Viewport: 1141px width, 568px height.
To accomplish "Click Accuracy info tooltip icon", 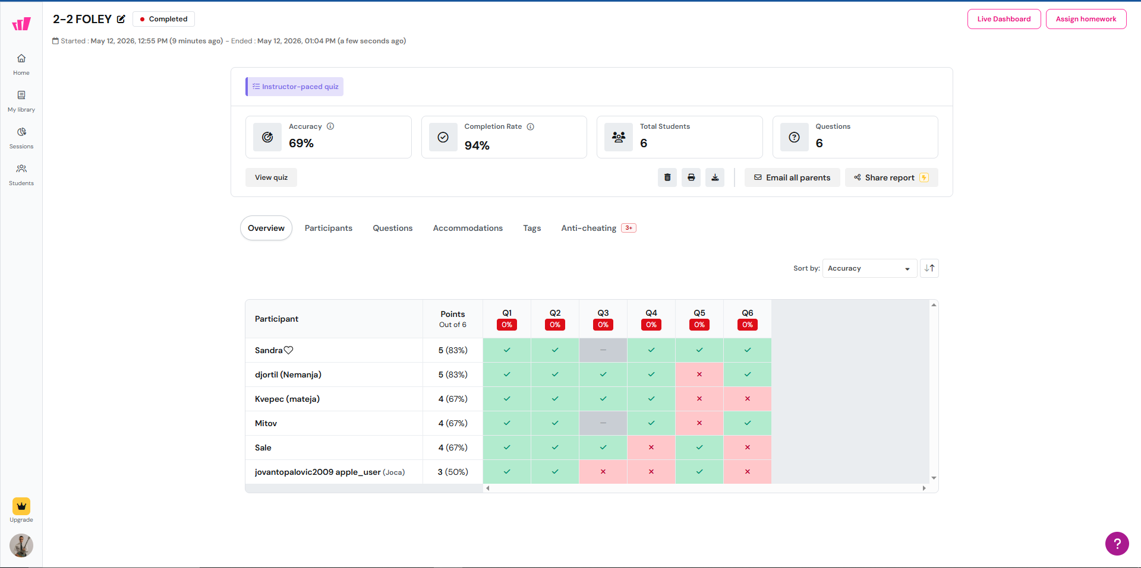I will [330, 126].
